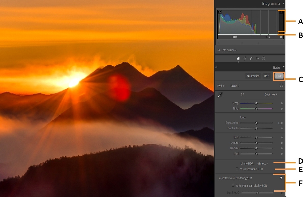Click the Esposizione slider handle

pyautogui.click(x=256, y=123)
